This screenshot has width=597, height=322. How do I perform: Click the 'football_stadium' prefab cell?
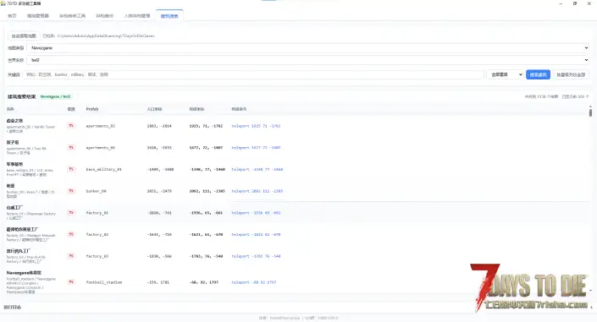click(104, 282)
